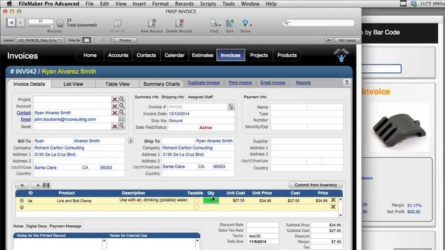Clear the Account field with red X

(x=114, y=106)
